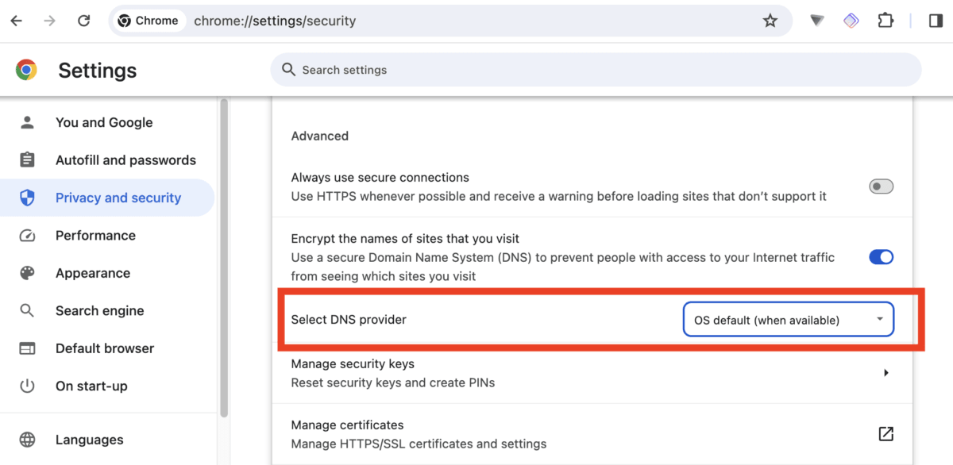Expand Manage security keys arrow

click(x=885, y=373)
